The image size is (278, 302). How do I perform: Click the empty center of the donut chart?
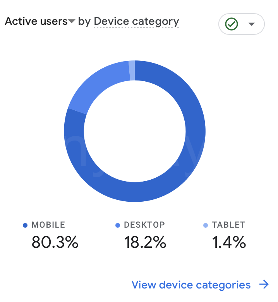[135, 131]
